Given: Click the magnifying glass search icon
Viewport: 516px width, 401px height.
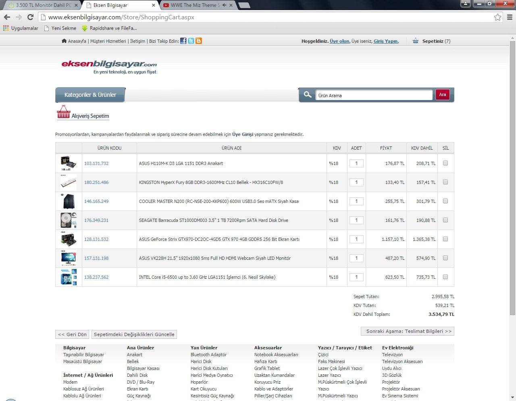Looking at the screenshot, I should 308,94.
